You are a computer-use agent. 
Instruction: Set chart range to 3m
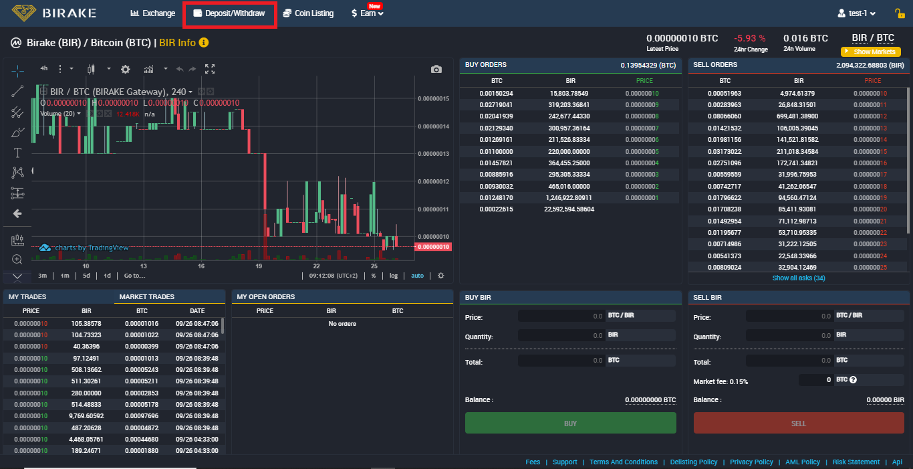[x=43, y=276]
